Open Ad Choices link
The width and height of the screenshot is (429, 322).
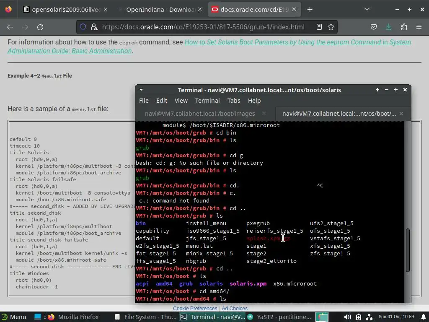[235, 308]
